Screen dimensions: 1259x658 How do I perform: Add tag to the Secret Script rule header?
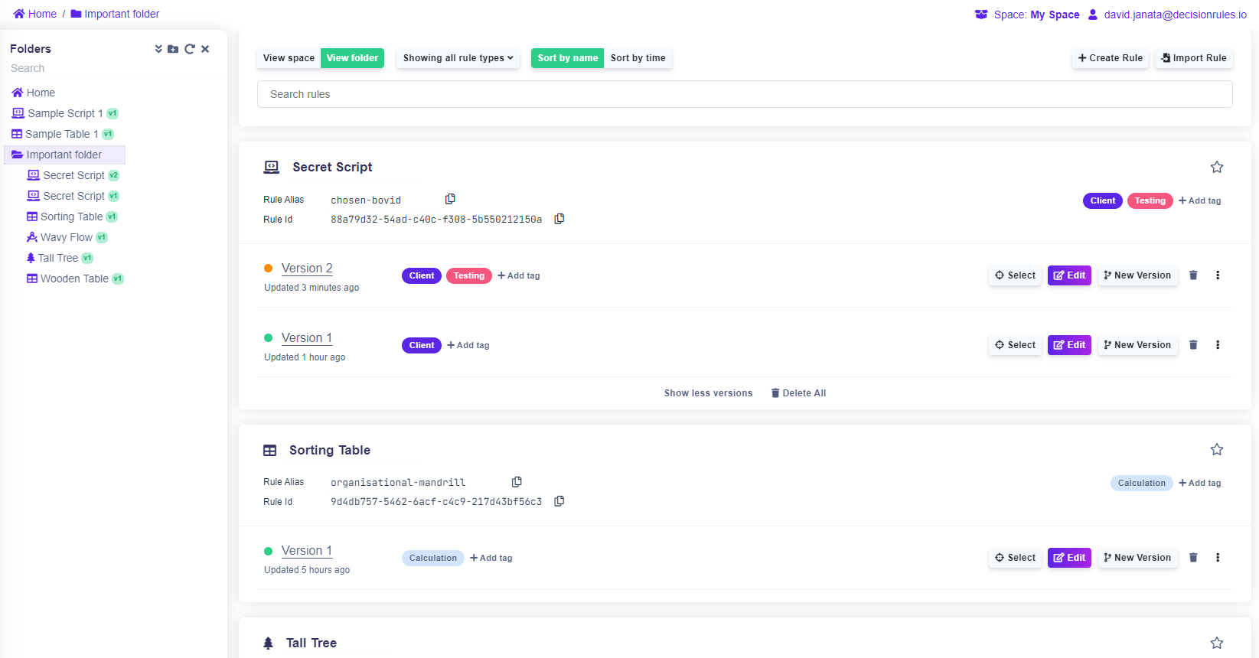pyautogui.click(x=1200, y=200)
